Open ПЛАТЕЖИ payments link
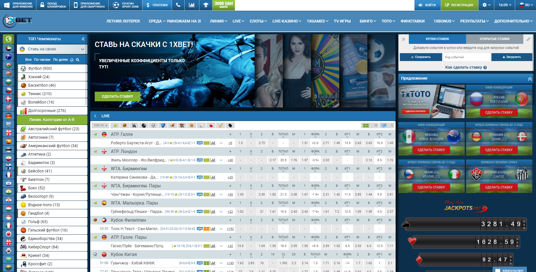 click(x=157, y=5)
